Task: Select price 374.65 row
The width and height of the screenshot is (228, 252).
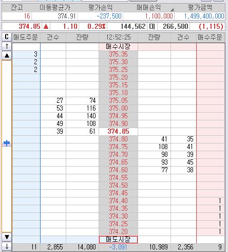Action: click(x=118, y=162)
